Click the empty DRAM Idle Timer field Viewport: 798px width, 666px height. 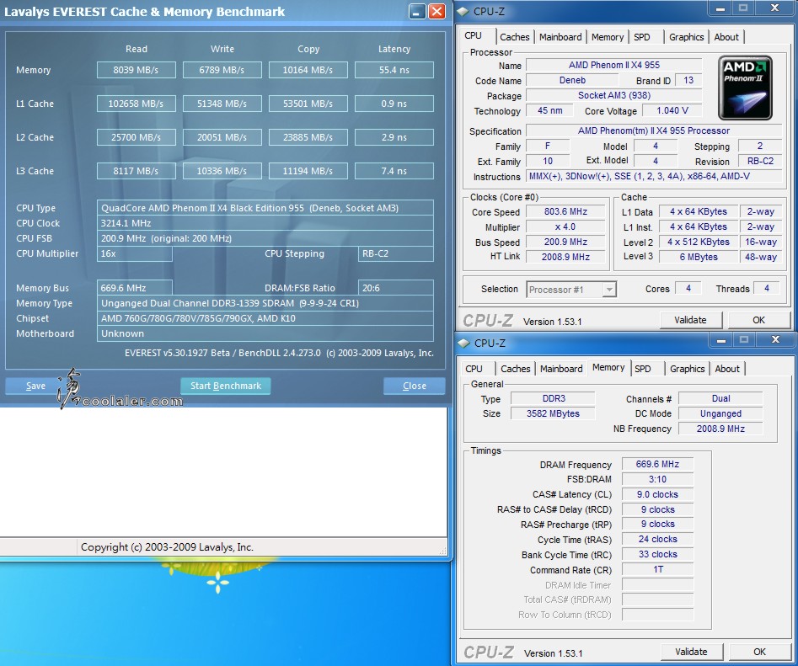(657, 584)
